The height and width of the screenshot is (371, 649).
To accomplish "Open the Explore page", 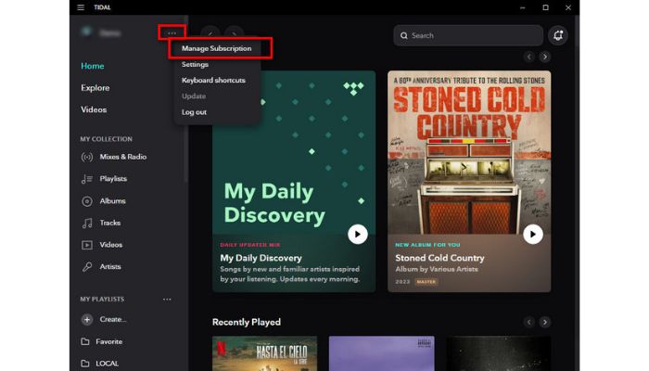I will pos(95,88).
